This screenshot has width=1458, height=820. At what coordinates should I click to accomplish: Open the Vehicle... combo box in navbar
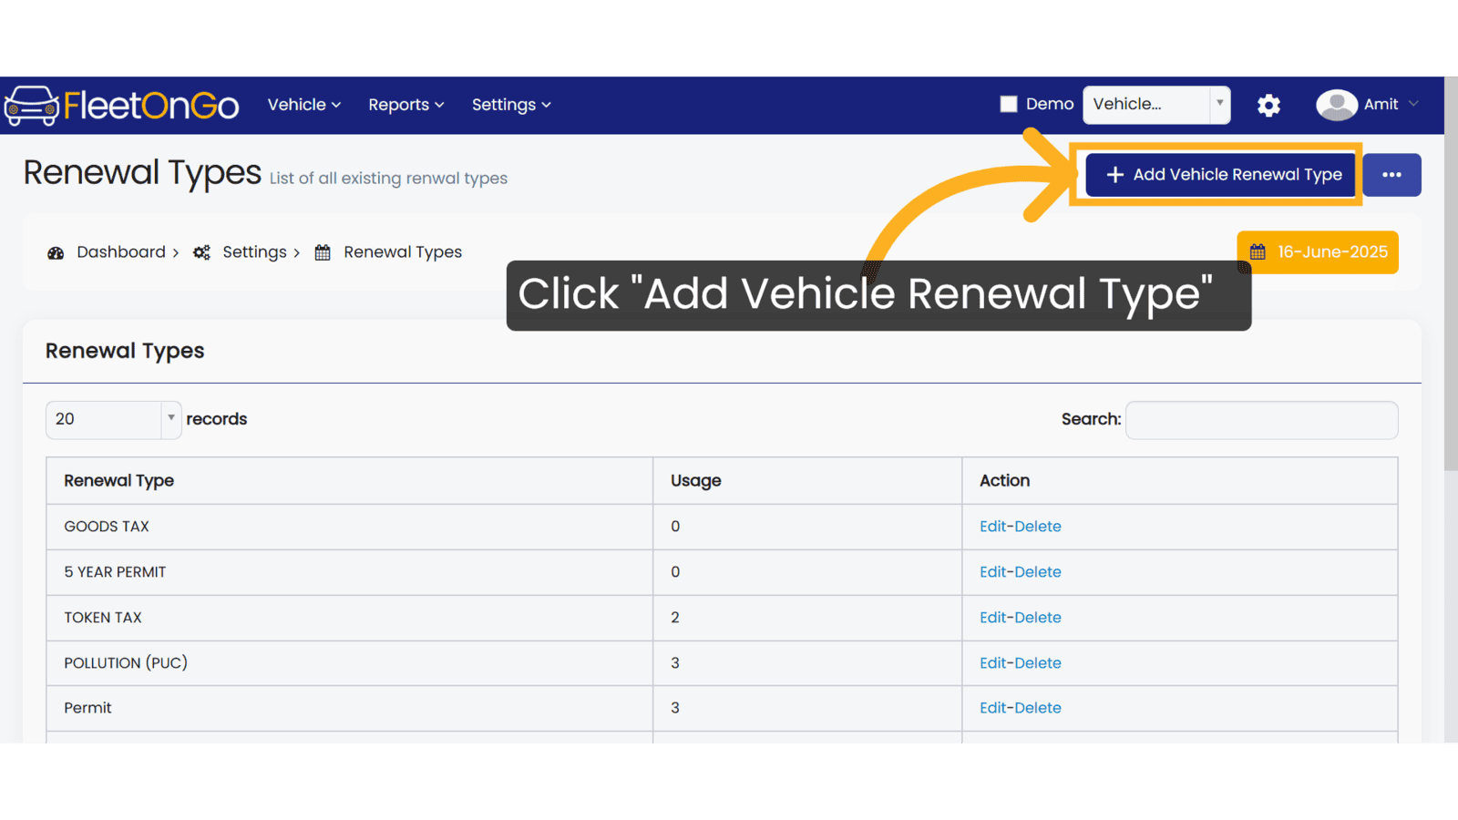click(x=1156, y=105)
